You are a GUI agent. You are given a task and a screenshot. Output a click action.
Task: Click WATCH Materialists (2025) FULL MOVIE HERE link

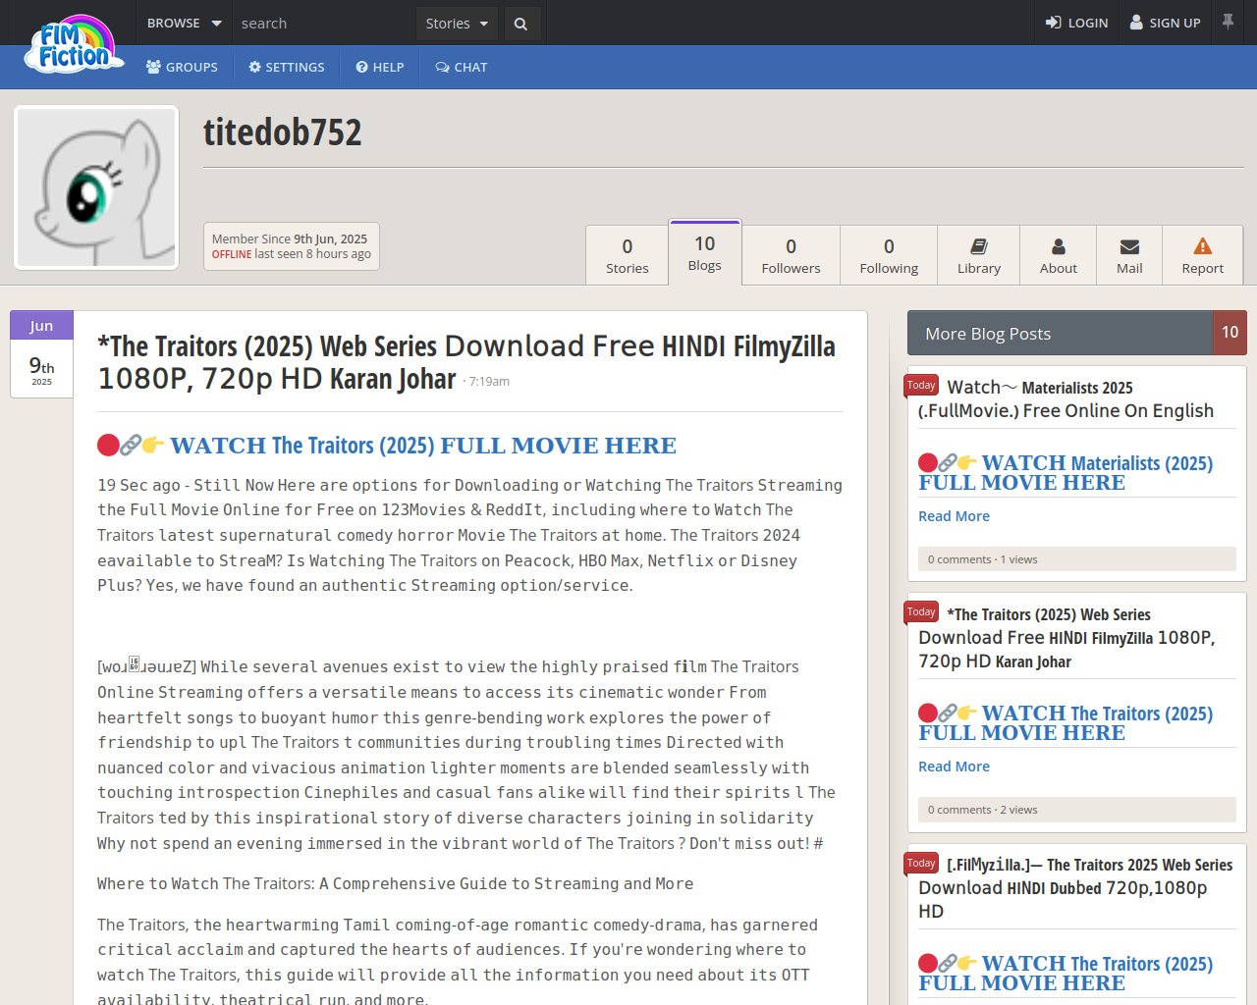(x=1066, y=473)
